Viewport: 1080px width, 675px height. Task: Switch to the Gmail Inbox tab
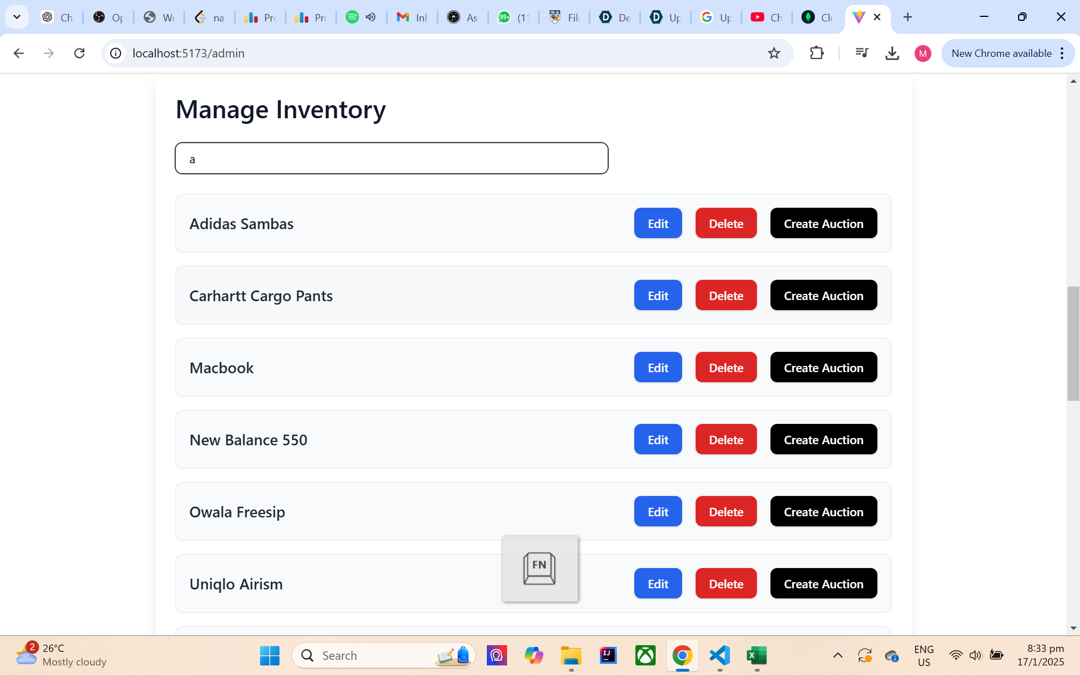click(x=413, y=17)
